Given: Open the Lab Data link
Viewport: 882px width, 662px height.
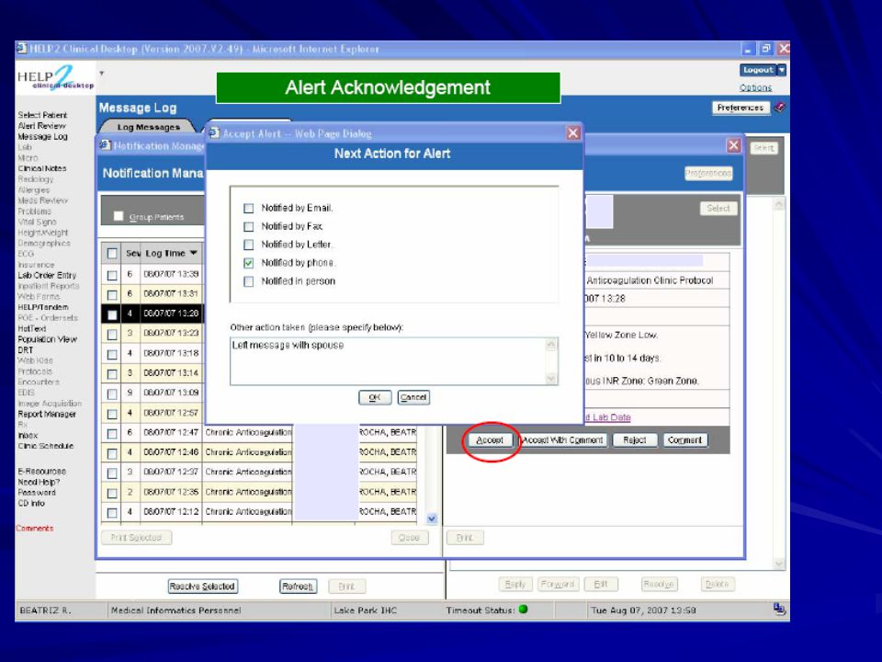Looking at the screenshot, I should [x=608, y=417].
